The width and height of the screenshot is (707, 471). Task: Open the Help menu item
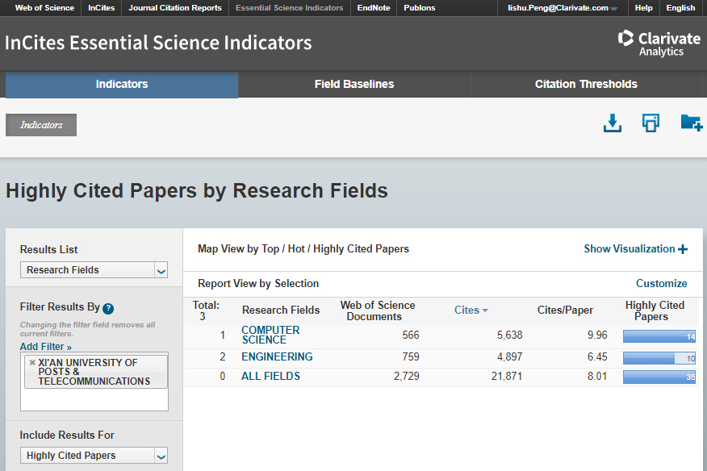(643, 8)
